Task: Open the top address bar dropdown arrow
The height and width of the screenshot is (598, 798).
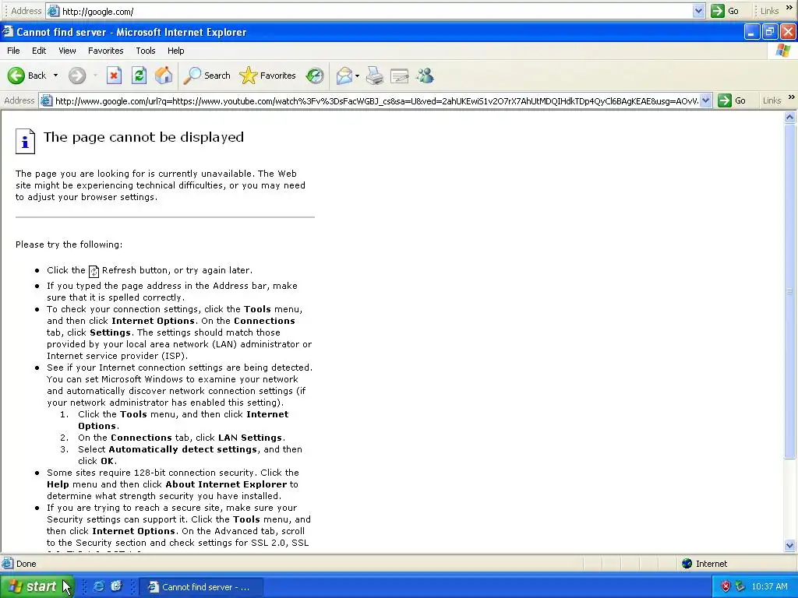Action: [x=699, y=11]
